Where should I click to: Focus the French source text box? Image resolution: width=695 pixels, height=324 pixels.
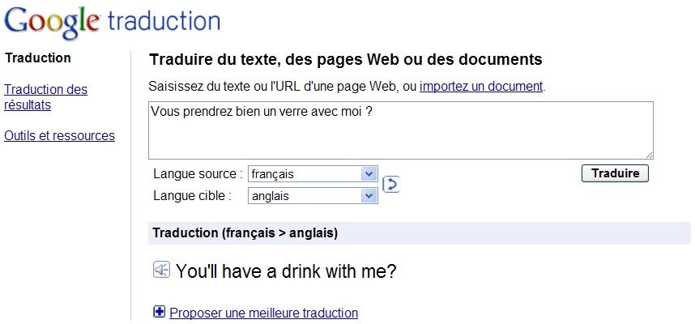(x=400, y=130)
